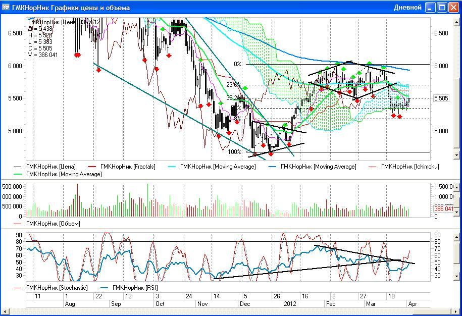Click the down scroll arrow of the volume panel

click(x=456, y=212)
